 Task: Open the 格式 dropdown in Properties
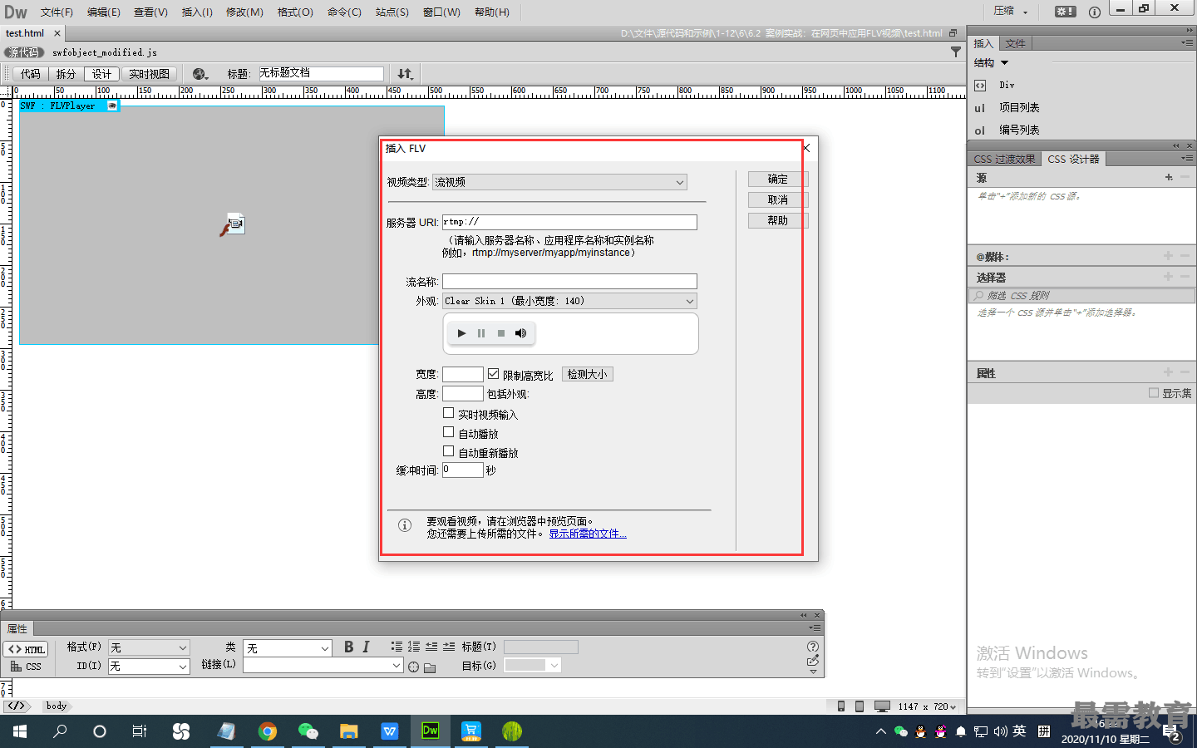pyautogui.click(x=149, y=647)
